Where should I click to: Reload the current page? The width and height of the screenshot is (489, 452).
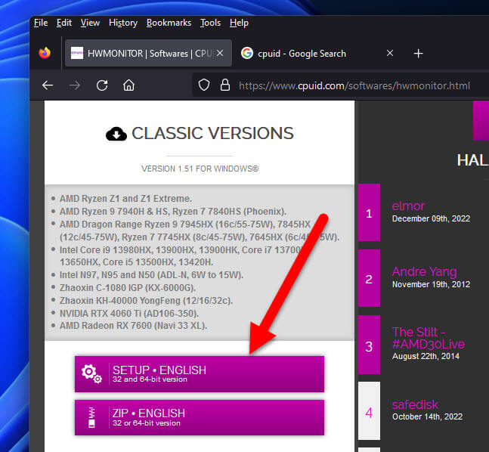point(102,85)
